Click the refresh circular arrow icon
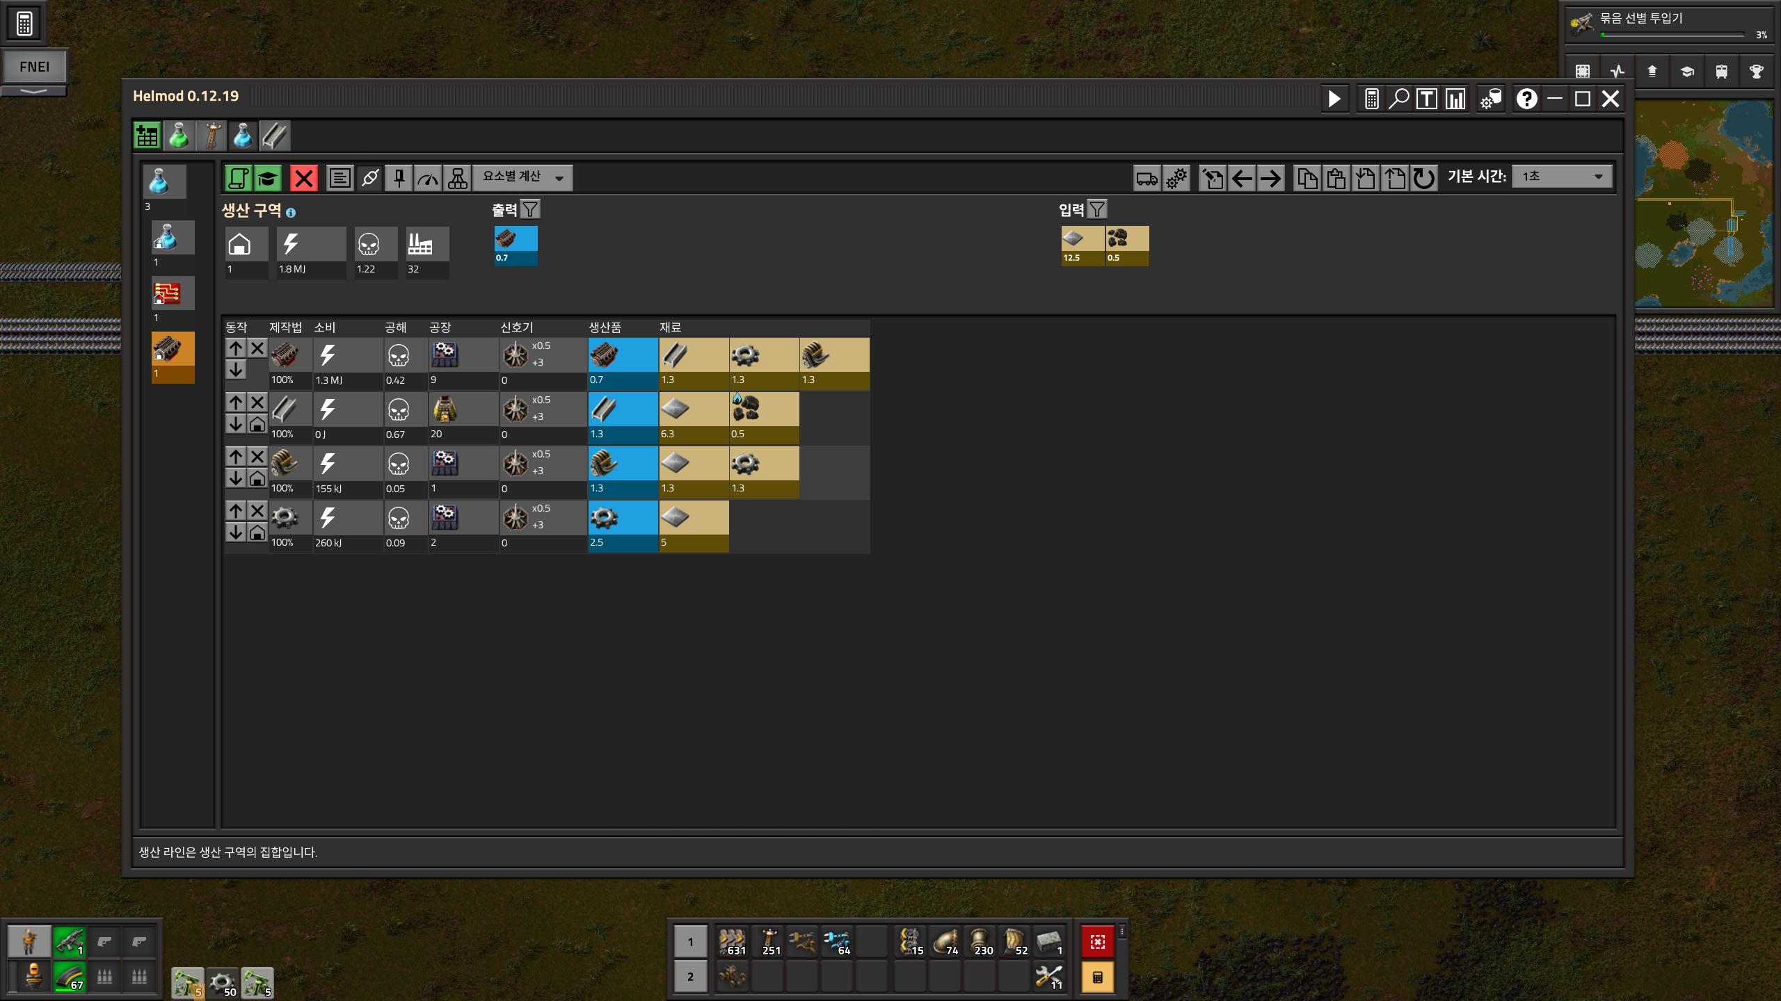 point(1423,178)
